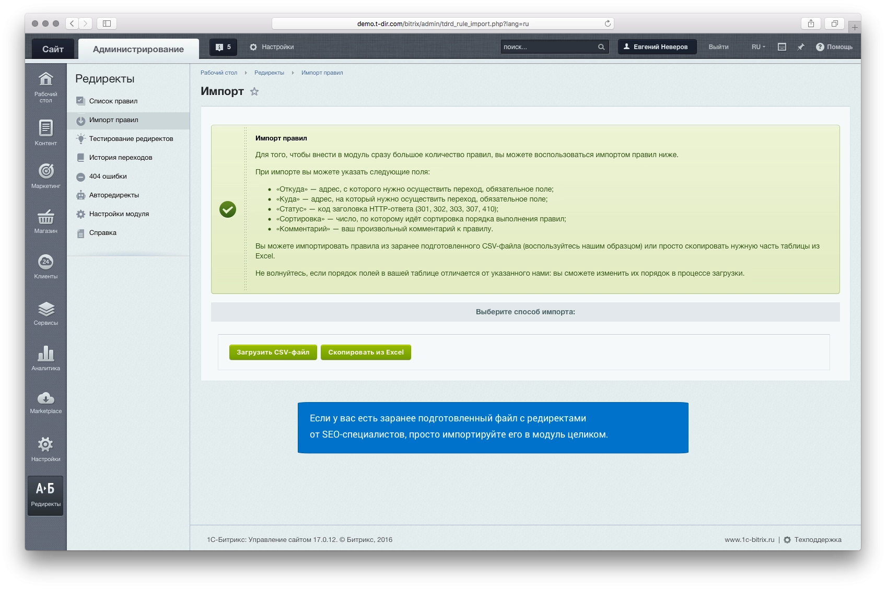Image resolution: width=886 pixels, height=589 pixels.
Task: Switch to the Сайт tab
Action: (53, 49)
